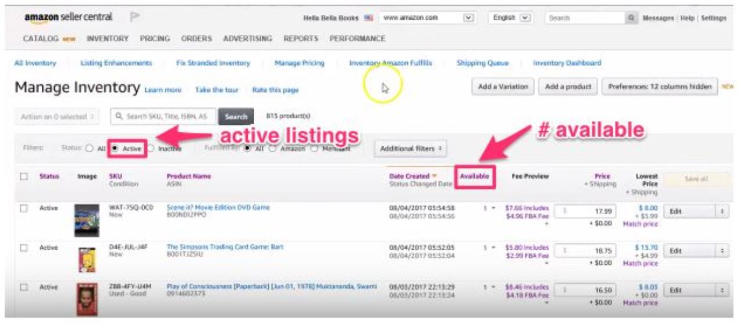Click the flag icon beside seller central logo
This screenshot has height=327, width=740.
(x=136, y=17)
